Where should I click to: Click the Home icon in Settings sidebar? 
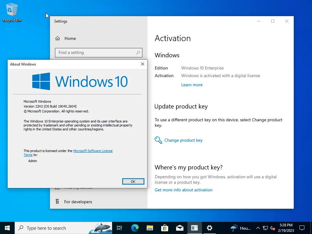tap(58, 38)
